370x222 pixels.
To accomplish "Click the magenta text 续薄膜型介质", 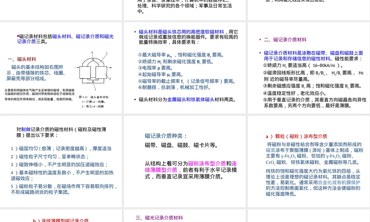I will point(161,170).
